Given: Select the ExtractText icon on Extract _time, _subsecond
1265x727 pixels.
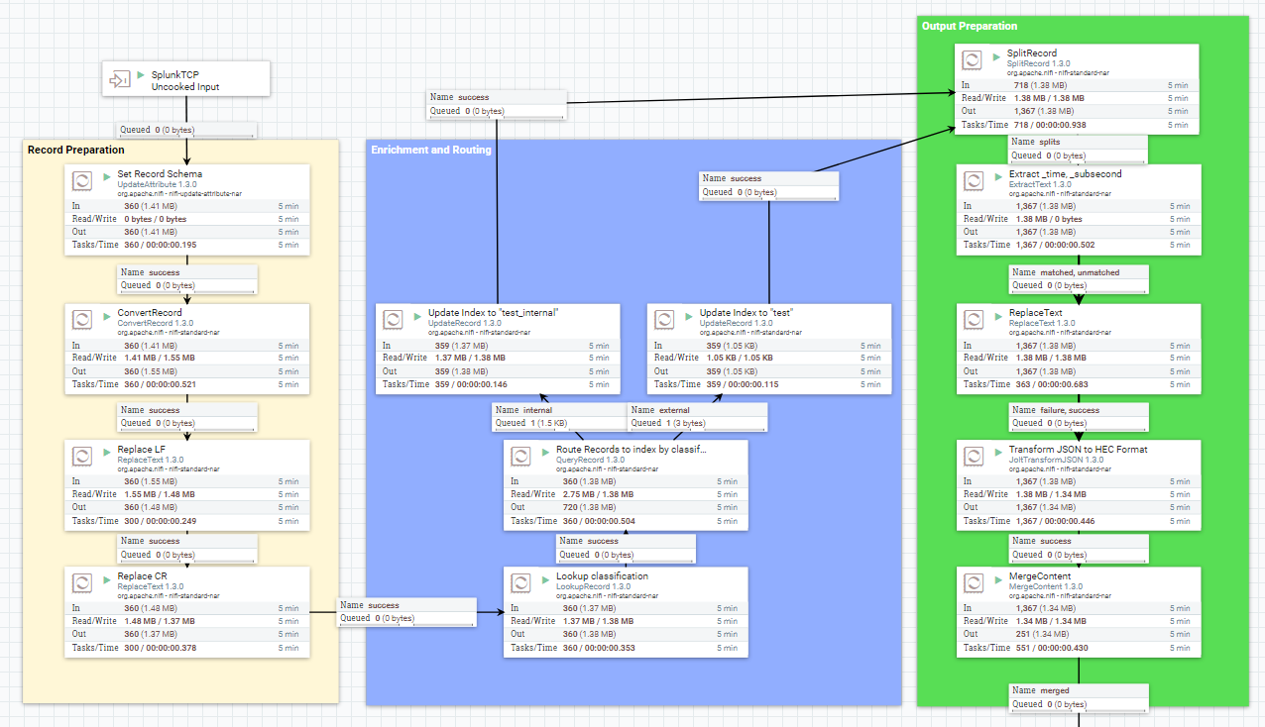Looking at the screenshot, I should 972,180.
